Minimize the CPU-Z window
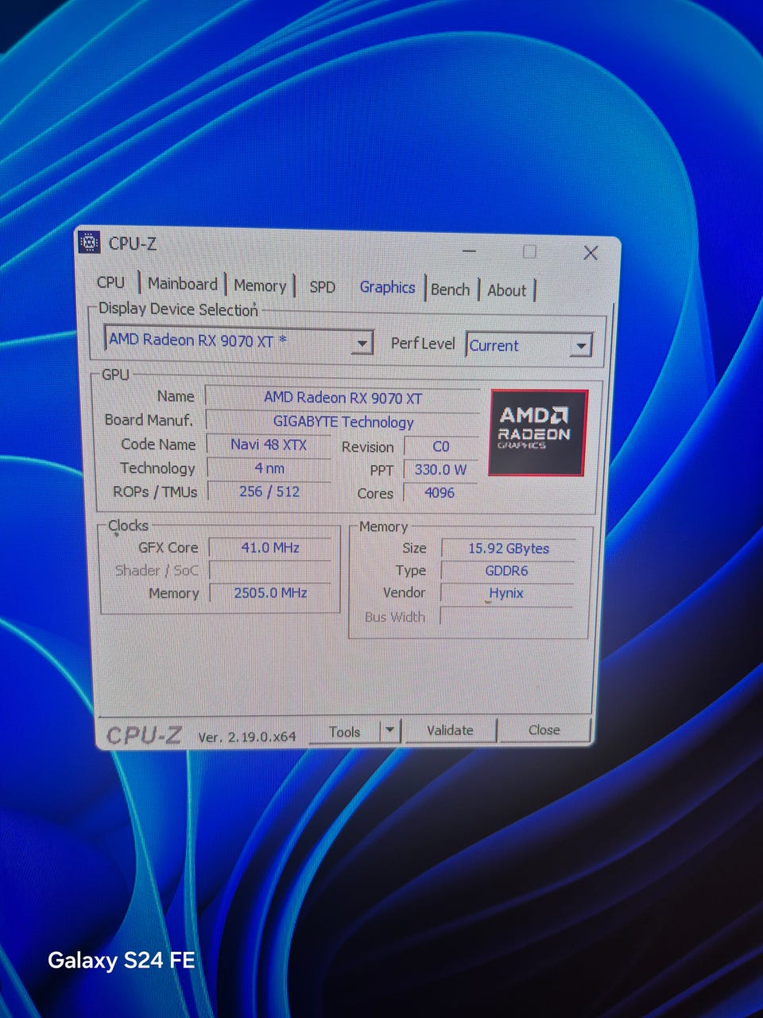This screenshot has height=1018, width=763. click(470, 251)
